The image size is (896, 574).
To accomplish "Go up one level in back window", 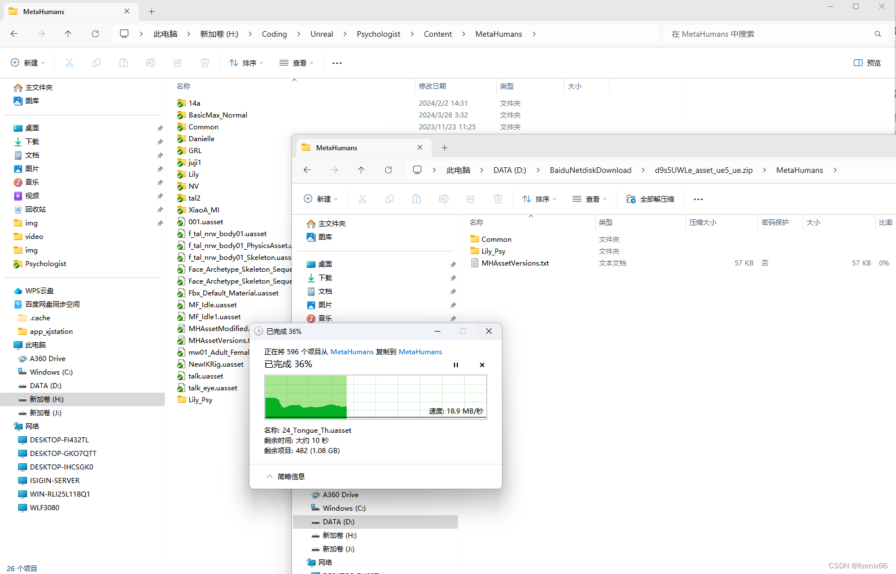I will click(x=68, y=34).
